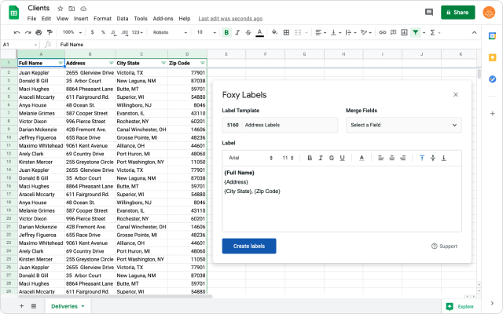Toggle strikethrough in the label editor
Screen dimensions: 503x314
point(332,158)
